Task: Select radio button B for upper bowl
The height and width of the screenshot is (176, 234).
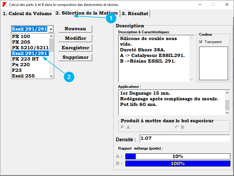Action: (x=177, y=127)
